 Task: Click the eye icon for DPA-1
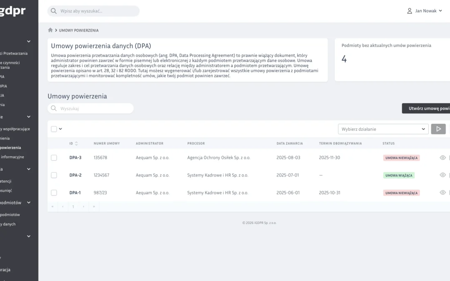point(442,192)
